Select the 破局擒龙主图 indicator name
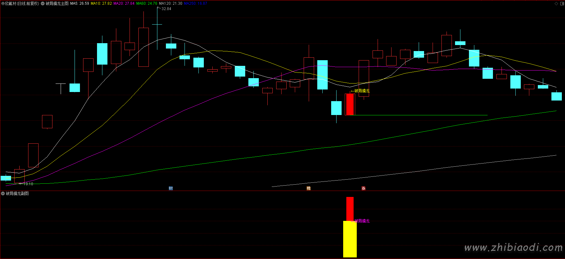 pyautogui.click(x=57, y=3)
